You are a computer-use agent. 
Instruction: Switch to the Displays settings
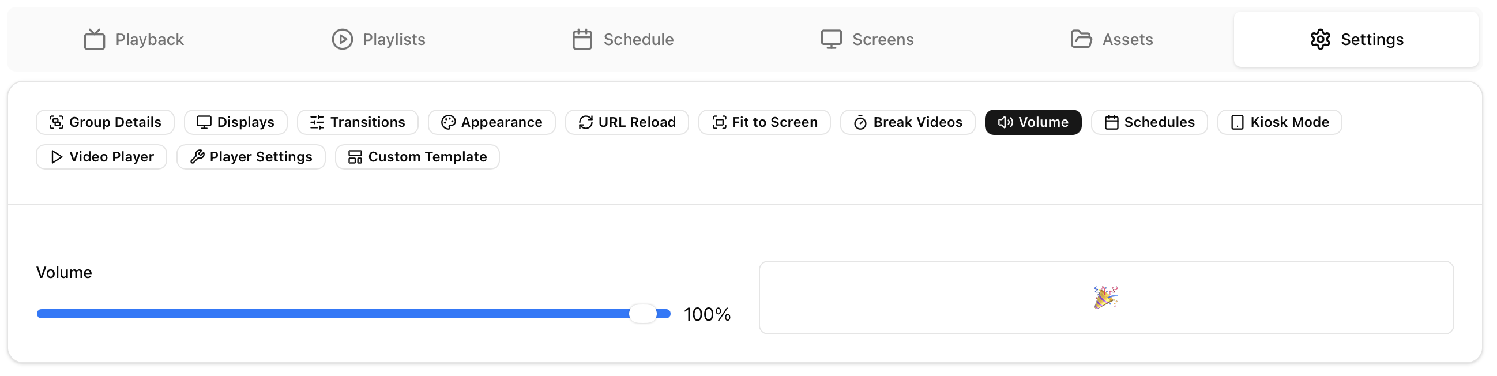[x=235, y=123]
